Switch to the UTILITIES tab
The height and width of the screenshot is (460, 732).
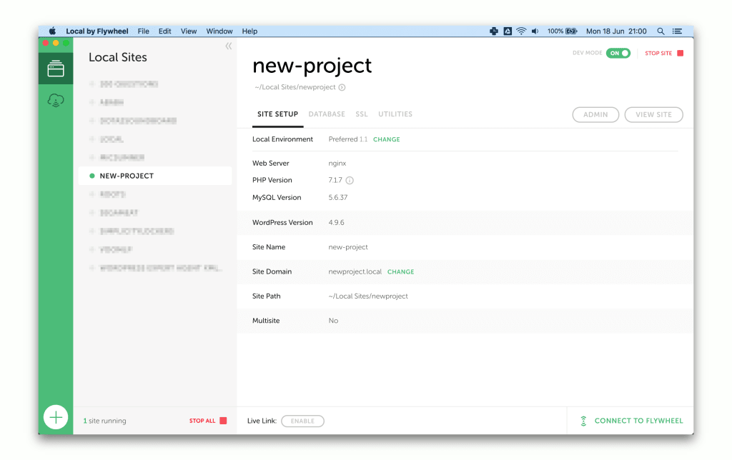(x=395, y=114)
